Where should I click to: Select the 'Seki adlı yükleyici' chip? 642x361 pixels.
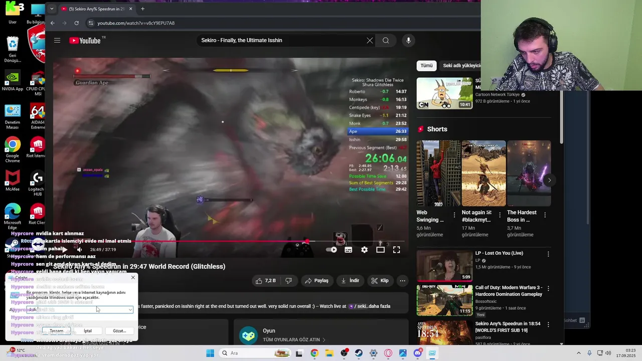tap(461, 66)
